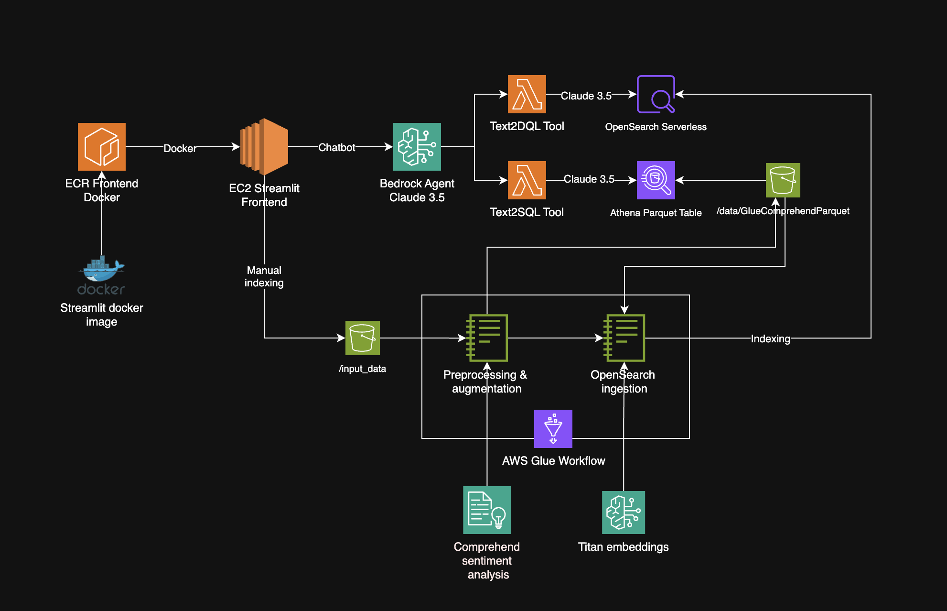Image resolution: width=947 pixels, height=611 pixels.
Task: Click the Titan embeddings icon
Action: (x=623, y=512)
